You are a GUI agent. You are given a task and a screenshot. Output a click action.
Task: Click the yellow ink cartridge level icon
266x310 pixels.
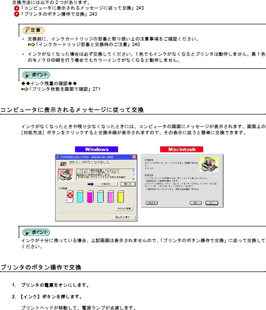(121, 197)
